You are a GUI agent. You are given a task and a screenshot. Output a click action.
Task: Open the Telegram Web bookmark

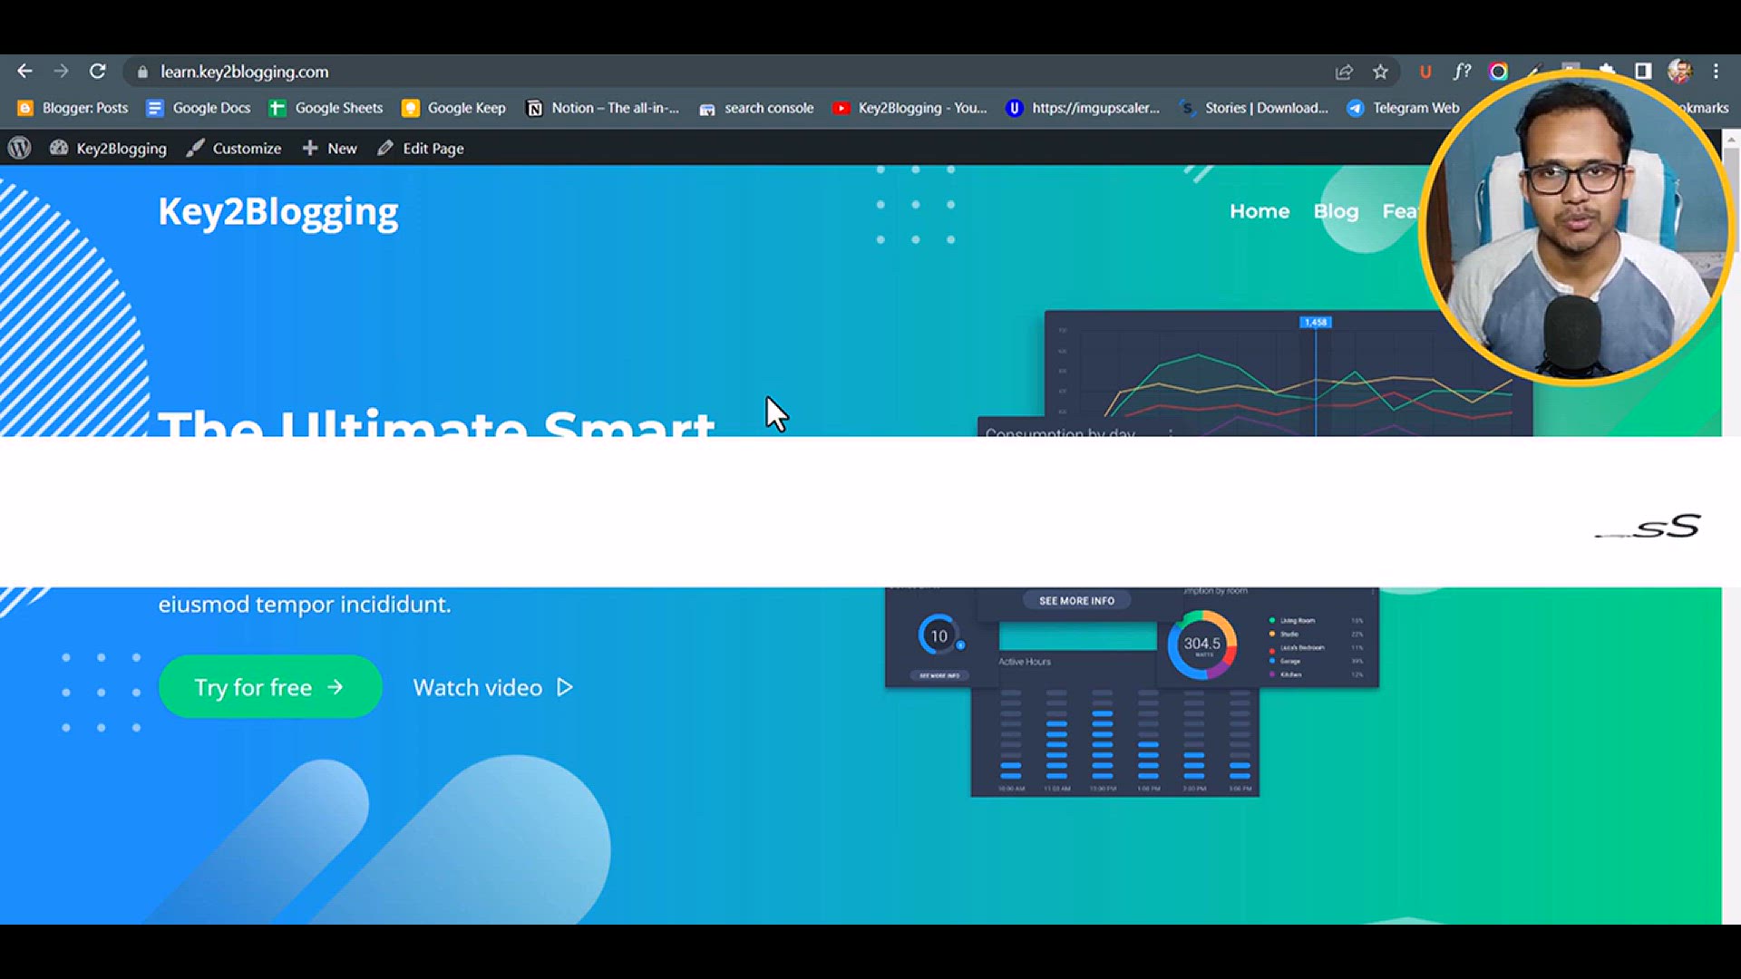point(1403,108)
